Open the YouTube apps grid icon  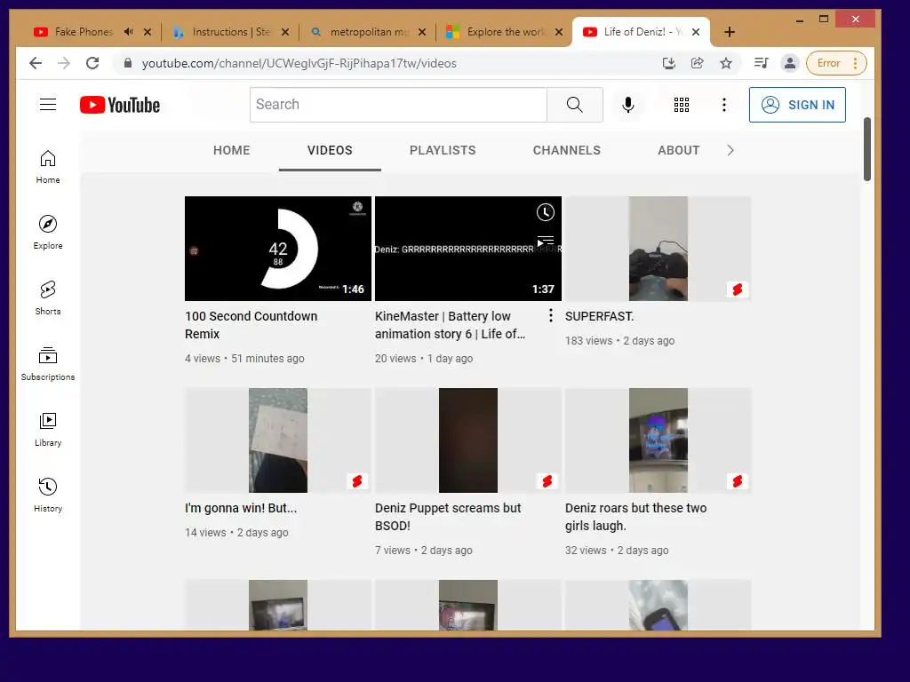[682, 105]
